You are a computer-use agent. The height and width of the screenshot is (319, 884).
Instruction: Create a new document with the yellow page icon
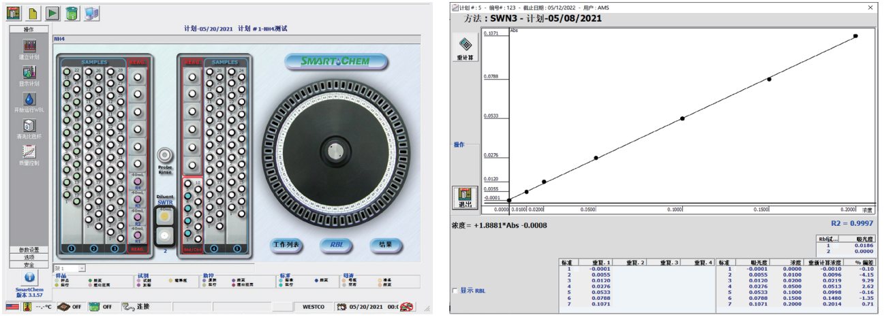(x=33, y=12)
